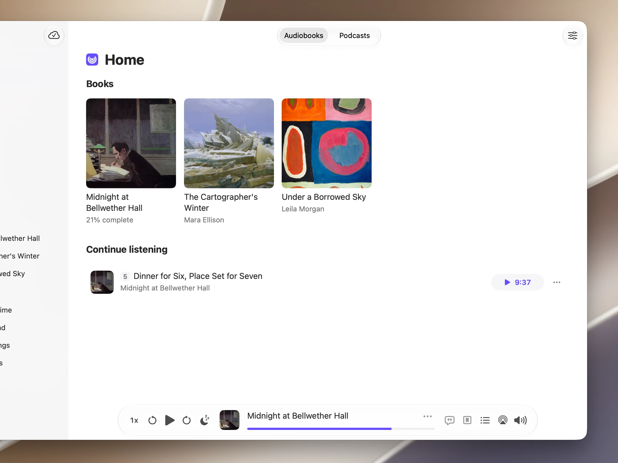The height and width of the screenshot is (463, 618).
Task: Select sidebar item ending in 'lwether Hall'
Action: [20, 238]
